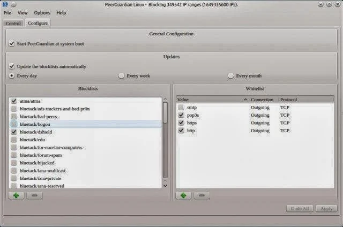Enable bluetack/bogon blocklist checkbox
This screenshot has height=227, width=343.
[14, 124]
